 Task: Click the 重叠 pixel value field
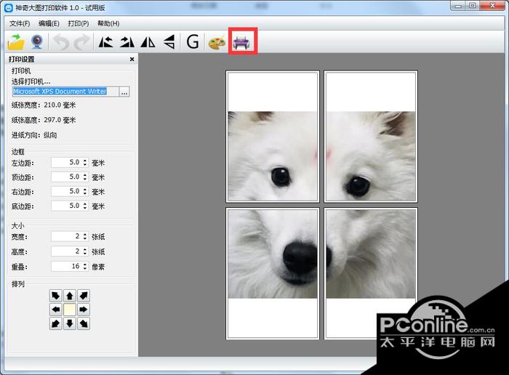click(66, 266)
